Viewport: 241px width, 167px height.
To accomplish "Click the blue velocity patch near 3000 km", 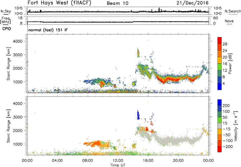I will (138, 115).
